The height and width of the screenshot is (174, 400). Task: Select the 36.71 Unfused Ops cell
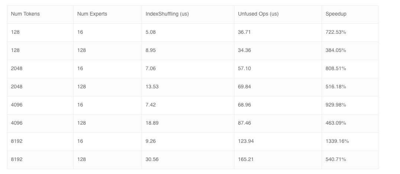[x=278, y=33]
